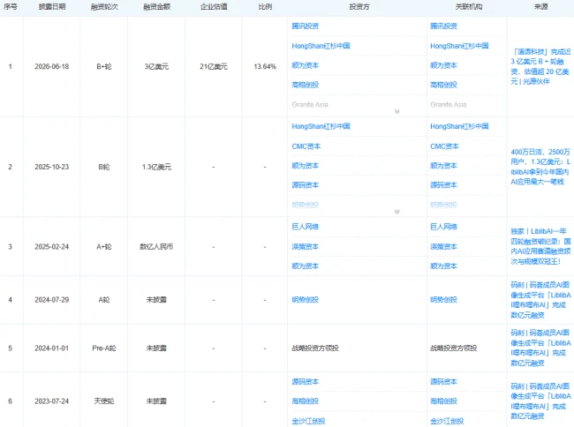This screenshot has width=574, height=427.
Task: Open HongShan红杉中国 investor link in B+轮 row
Action: click(x=321, y=46)
